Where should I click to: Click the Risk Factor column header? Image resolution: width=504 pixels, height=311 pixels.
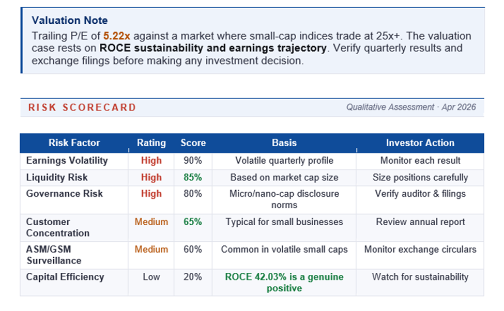[x=74, y=143]
